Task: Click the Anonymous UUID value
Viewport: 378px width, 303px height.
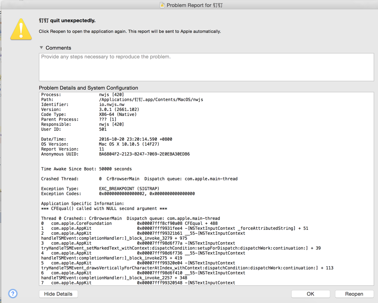Action: click(x=144, y=154)
